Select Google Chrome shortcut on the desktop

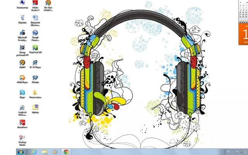pyautogui.click(x=35, y=33)
